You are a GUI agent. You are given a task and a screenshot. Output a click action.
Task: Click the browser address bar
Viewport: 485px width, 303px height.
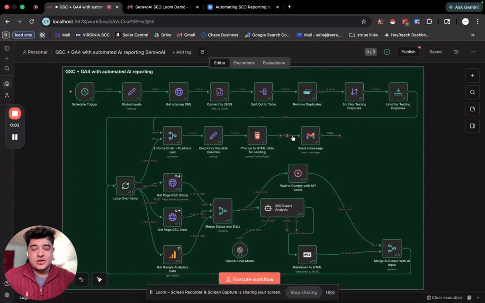[142, 21]
